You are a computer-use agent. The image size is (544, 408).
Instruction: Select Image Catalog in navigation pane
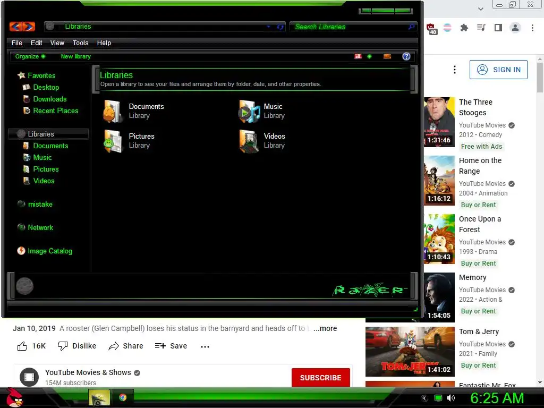49,251
